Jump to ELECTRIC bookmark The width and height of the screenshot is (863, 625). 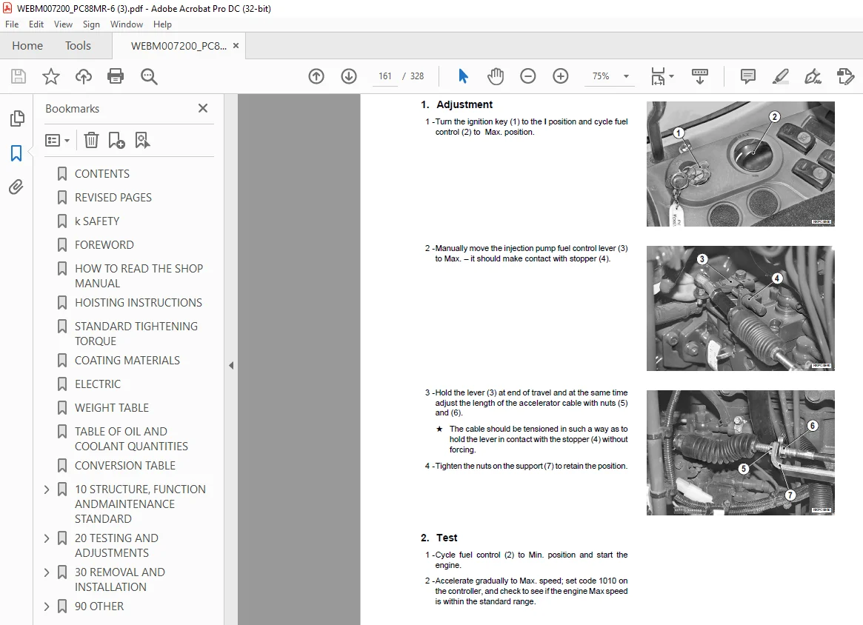[98, 384]
